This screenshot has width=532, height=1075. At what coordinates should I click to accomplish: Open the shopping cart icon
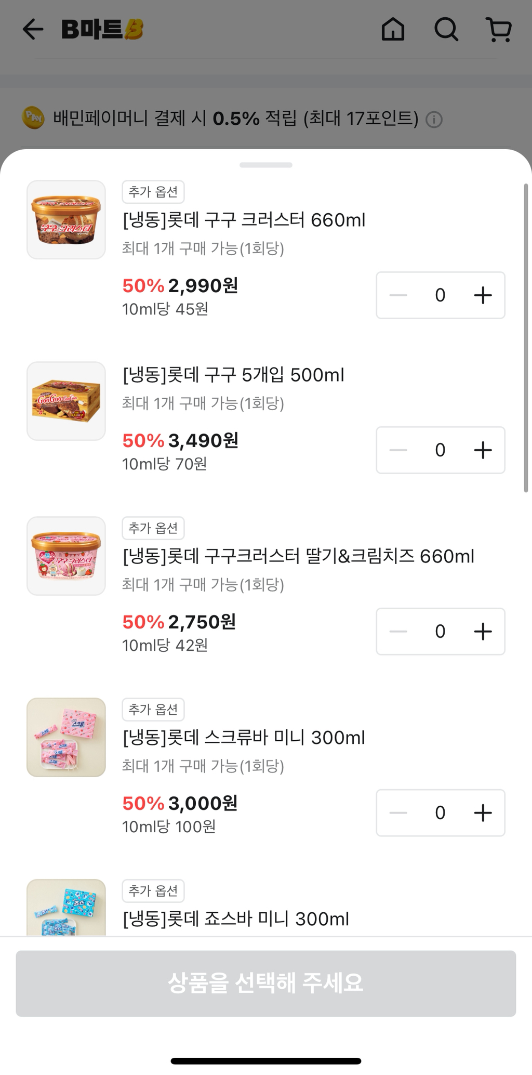coord(499,29)
